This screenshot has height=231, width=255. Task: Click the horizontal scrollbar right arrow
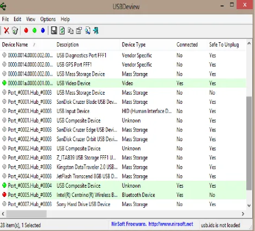click(243, 214)
